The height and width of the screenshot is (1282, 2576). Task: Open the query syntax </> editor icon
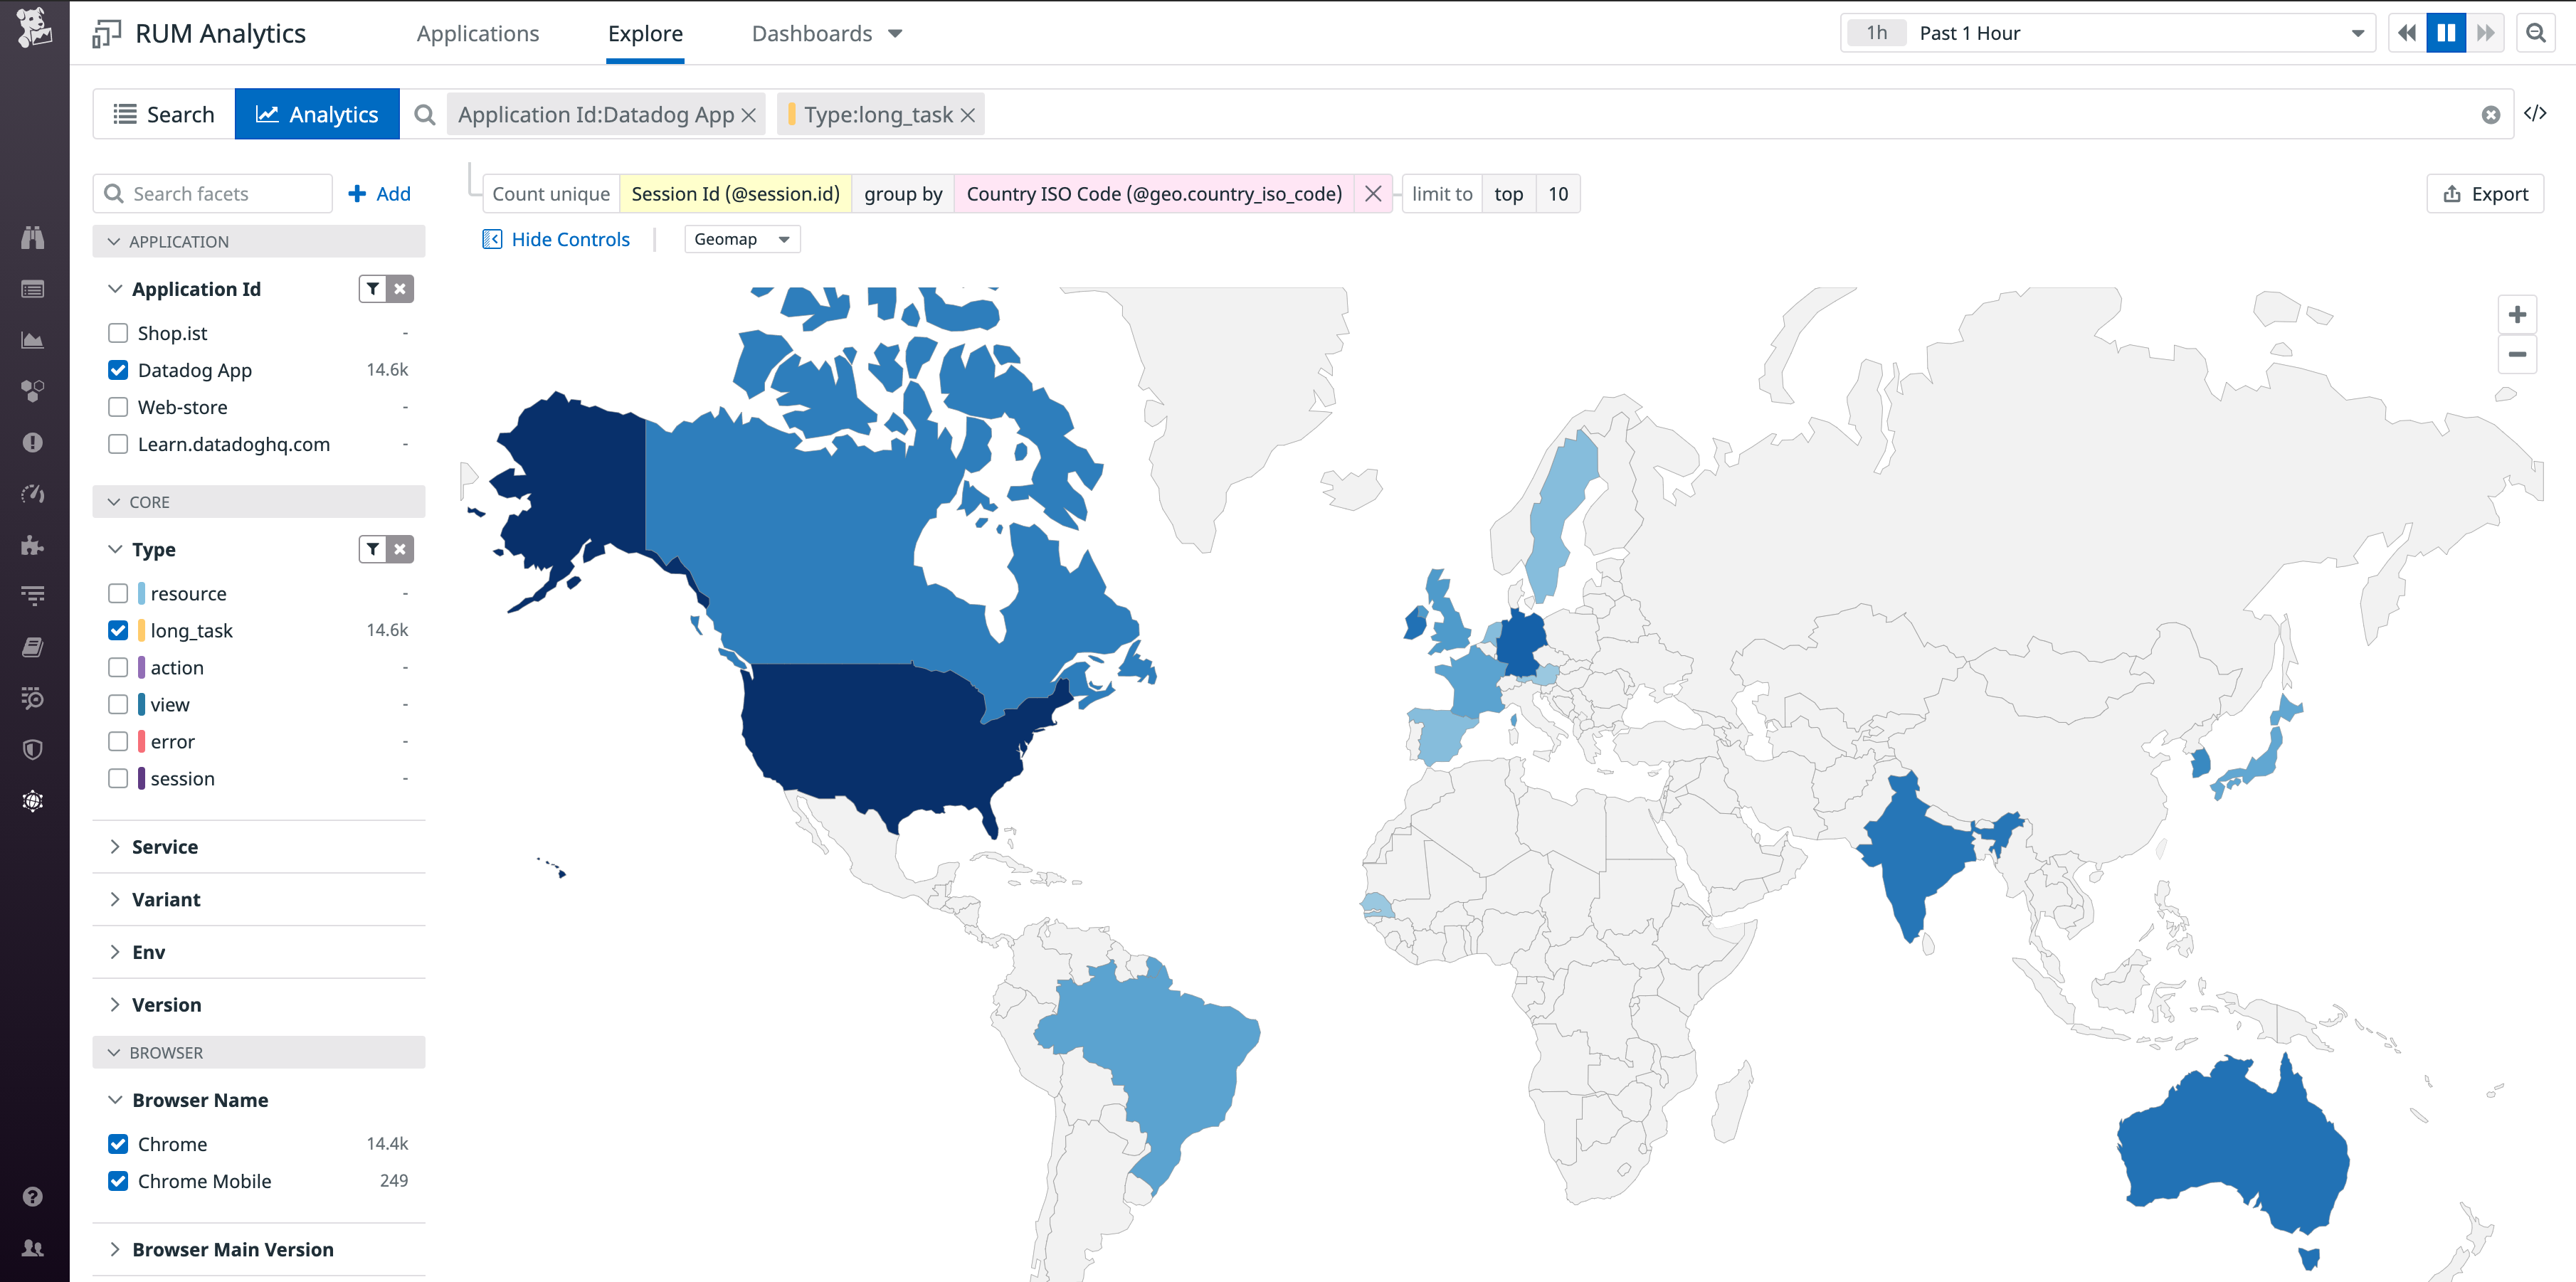[x=2538, y=113]
